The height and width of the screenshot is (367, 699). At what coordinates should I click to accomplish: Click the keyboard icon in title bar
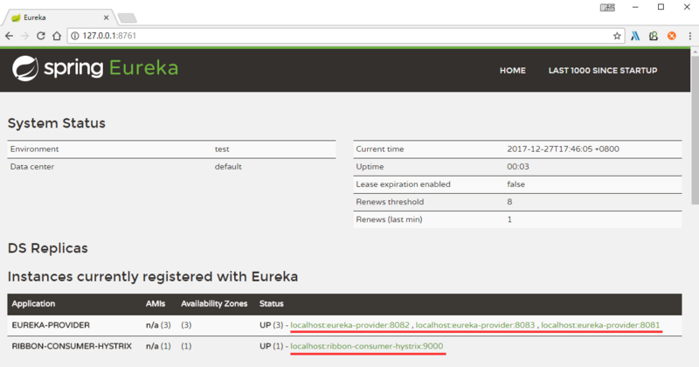[x=607, y=7]
